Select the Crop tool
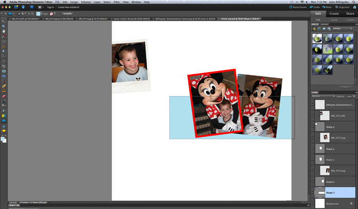Screen dimensions: 358x209 [4, 66]
